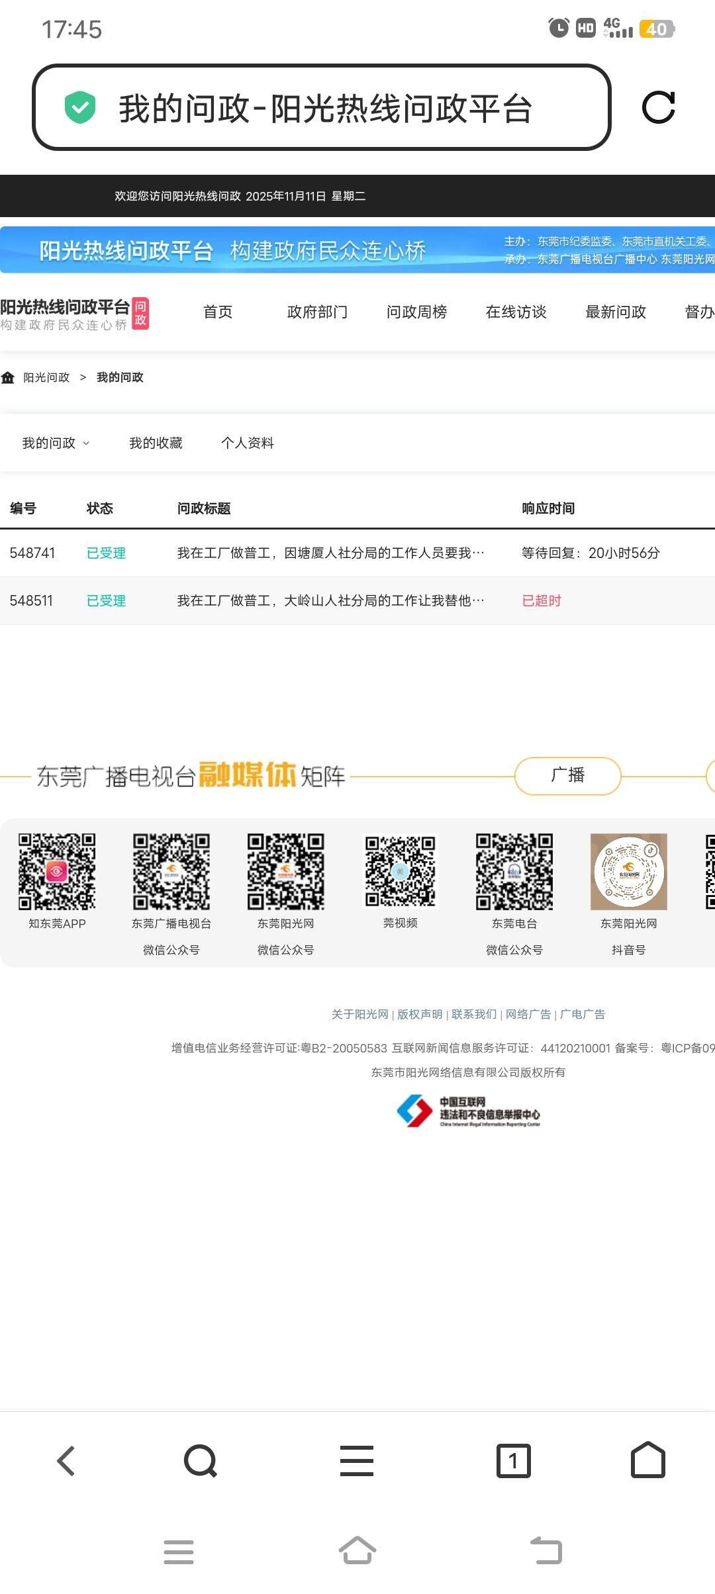Click the home icon in breadcrumb
The image size is (715, 1594).
click(8, 377)
